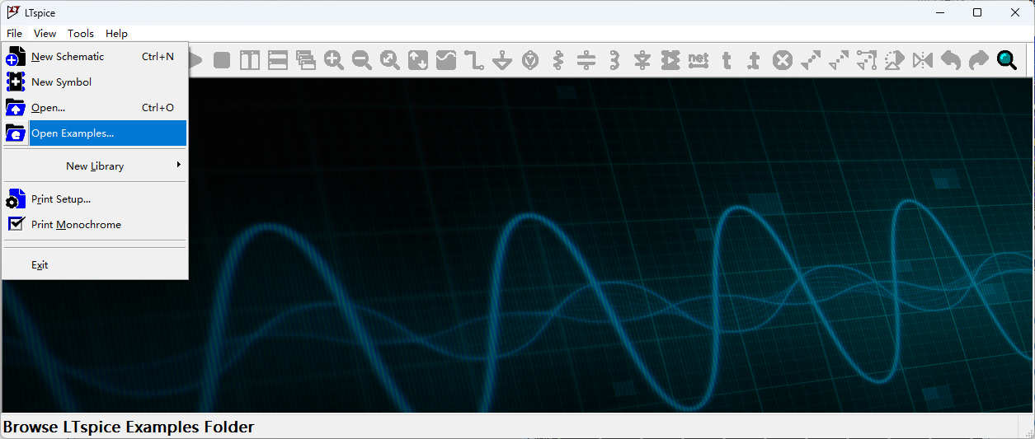Screen dimensions: 1035x439
Task: Select Open... in the File menu
Action: [x=96, y=108]
